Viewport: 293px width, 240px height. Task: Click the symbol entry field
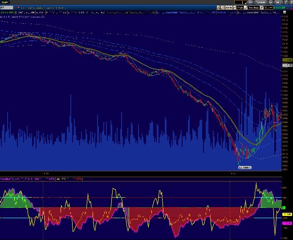(x=7, y=8)
